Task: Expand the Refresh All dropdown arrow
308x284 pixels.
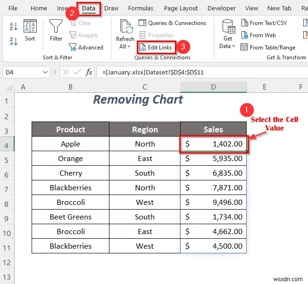Action: tap(129, 47)
